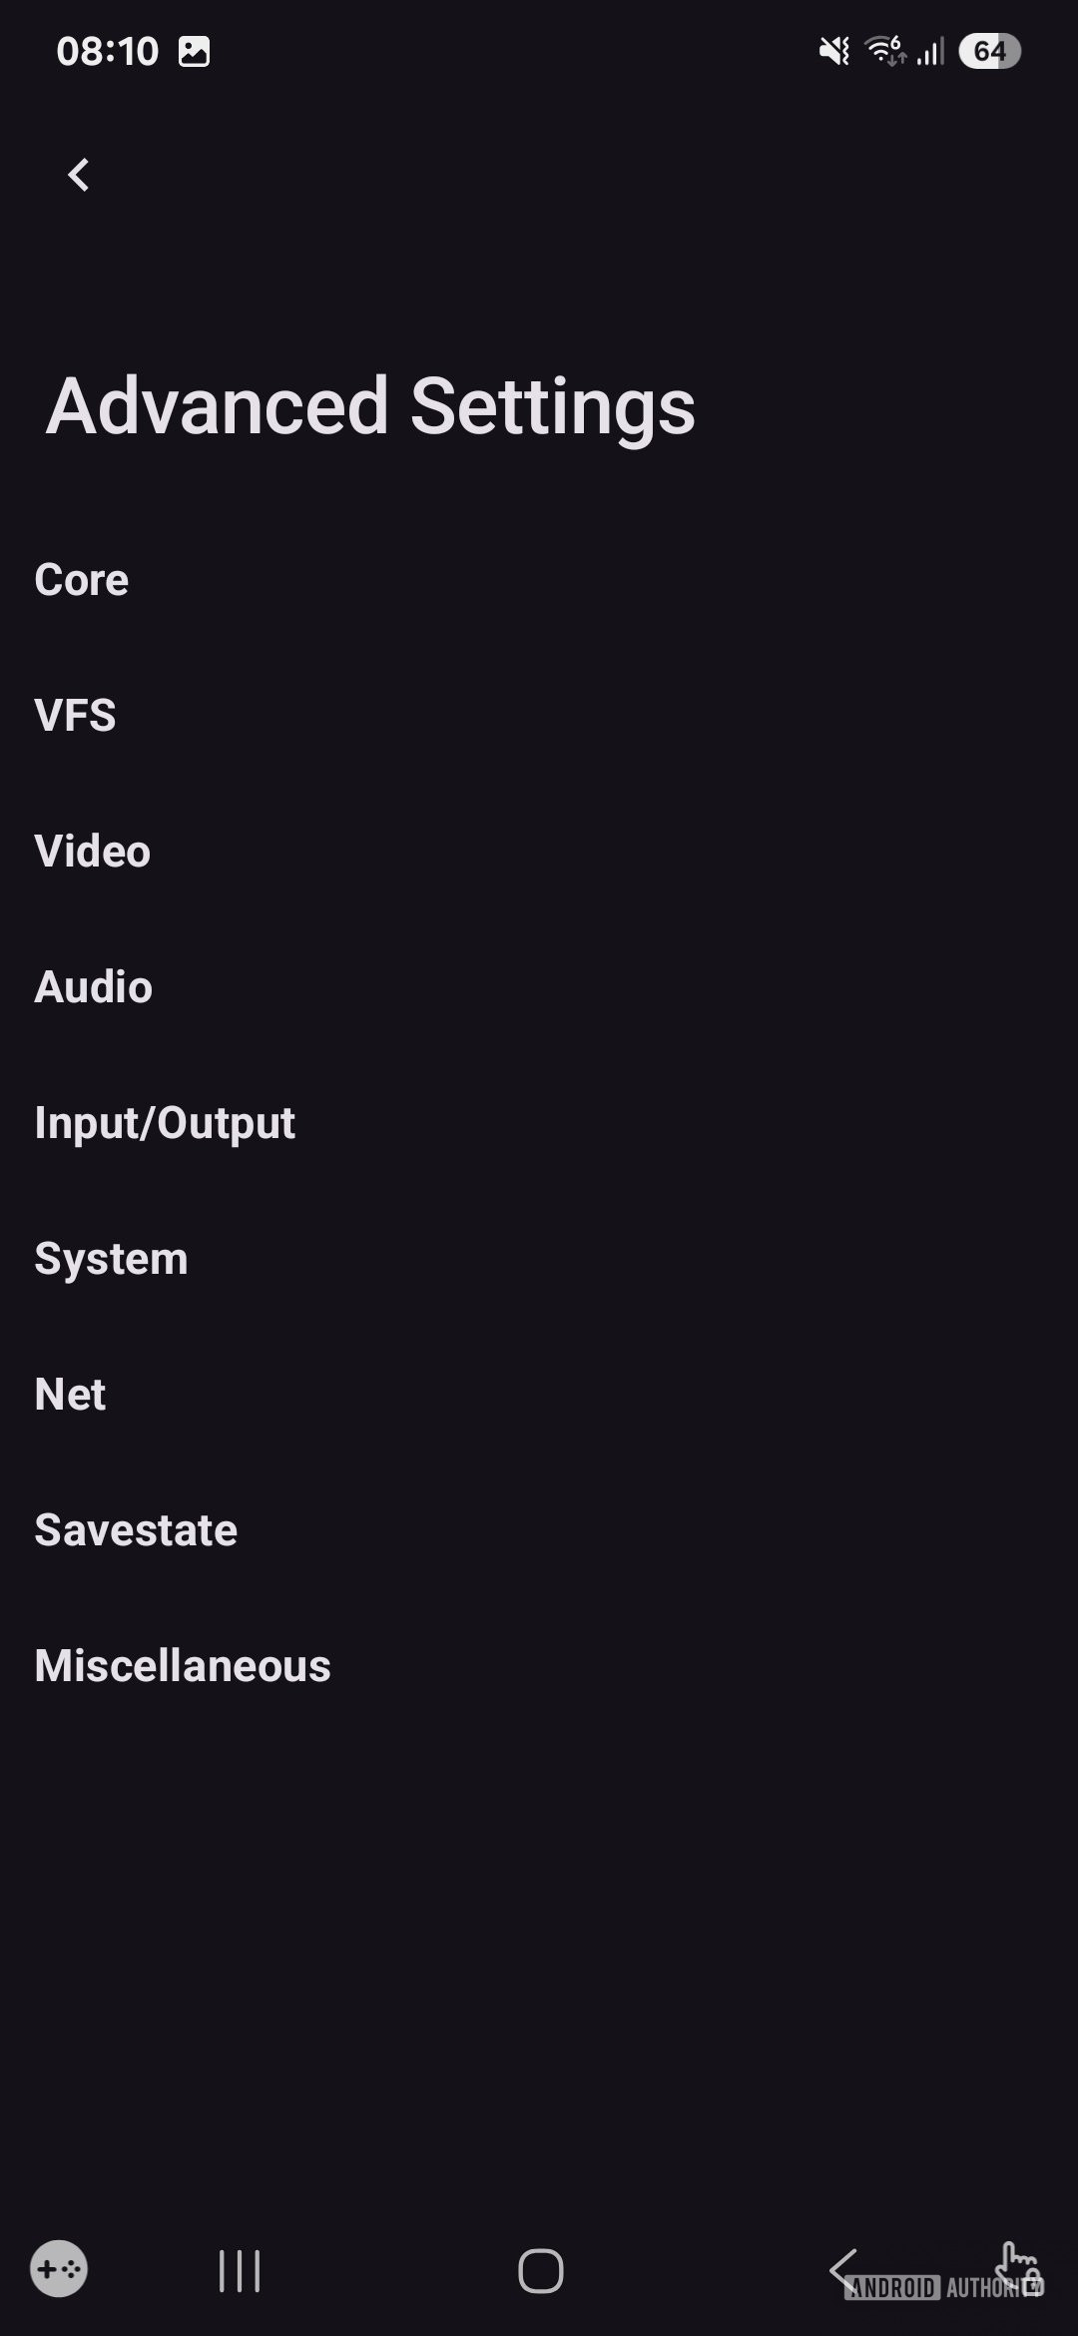Open the VFS settings category

coord(76,716)
